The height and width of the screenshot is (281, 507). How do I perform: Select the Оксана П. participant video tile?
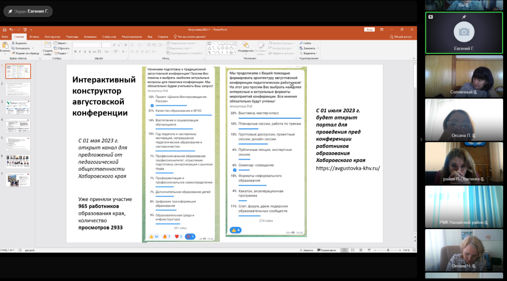(x=464, y=120)
